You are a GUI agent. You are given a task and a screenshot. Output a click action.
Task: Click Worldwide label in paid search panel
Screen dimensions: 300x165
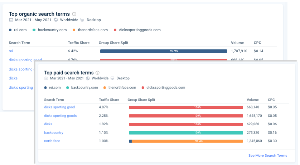click(100, 78)
